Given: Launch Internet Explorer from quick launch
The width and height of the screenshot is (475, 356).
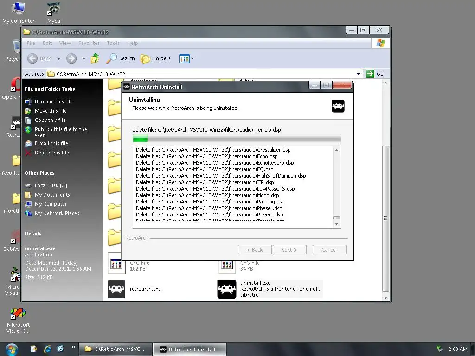Looking at the screenshot, I should click(47, 349).
